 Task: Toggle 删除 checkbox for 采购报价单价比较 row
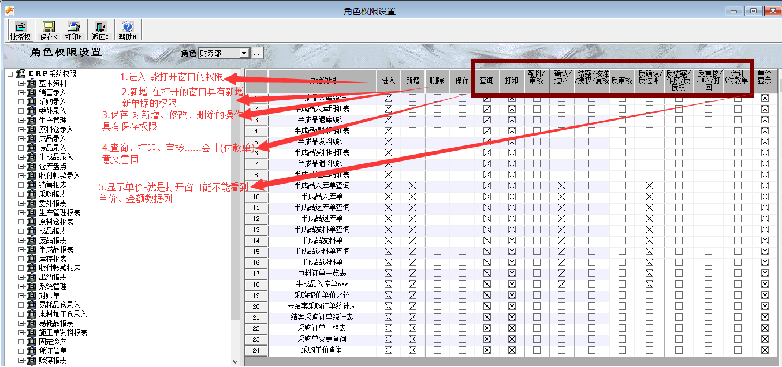point(437,295)
